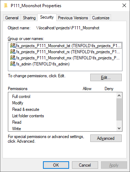Open Advanced permission settings
130x172 pixels.
coord(106,138)
